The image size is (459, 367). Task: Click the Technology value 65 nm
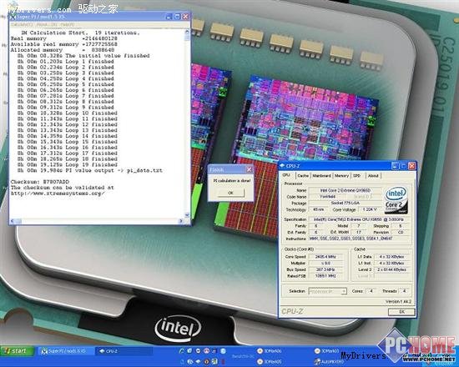click(319, 210)
